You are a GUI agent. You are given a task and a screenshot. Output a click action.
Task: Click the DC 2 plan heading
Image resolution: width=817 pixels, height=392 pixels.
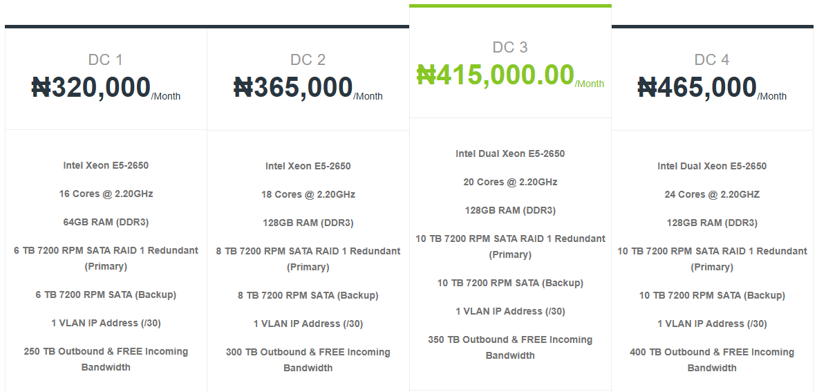(308, 60)
